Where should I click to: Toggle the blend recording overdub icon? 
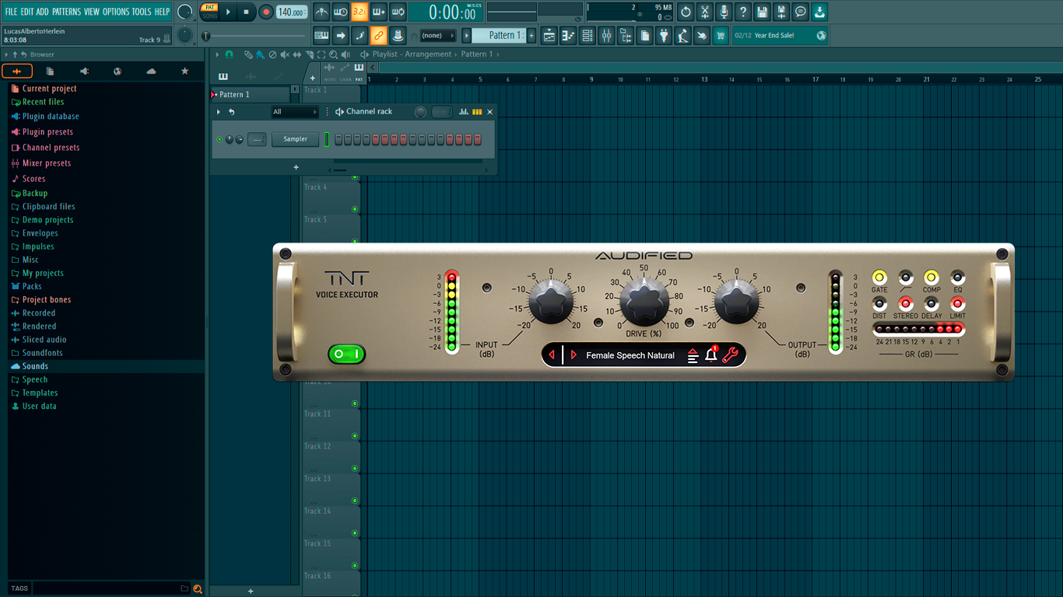click(x=379, y=12)
